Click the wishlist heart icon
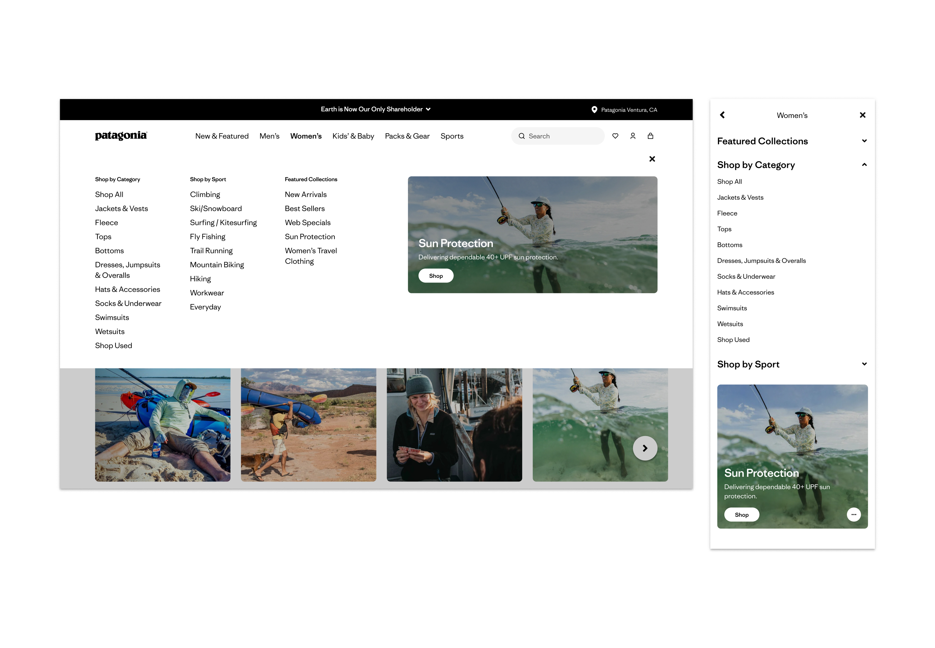935x648 pixels. (x=615, y=136)
